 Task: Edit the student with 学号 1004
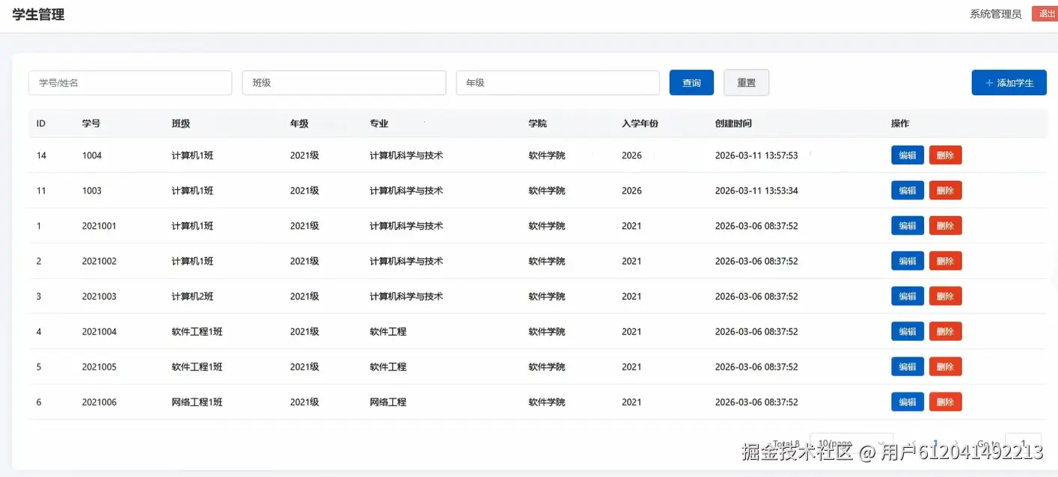coord(908,156)
